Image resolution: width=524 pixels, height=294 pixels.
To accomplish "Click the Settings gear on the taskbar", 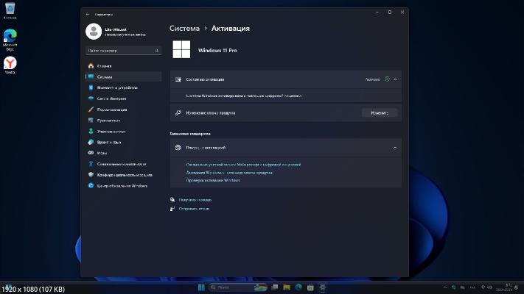I will [x=323, y=287].
